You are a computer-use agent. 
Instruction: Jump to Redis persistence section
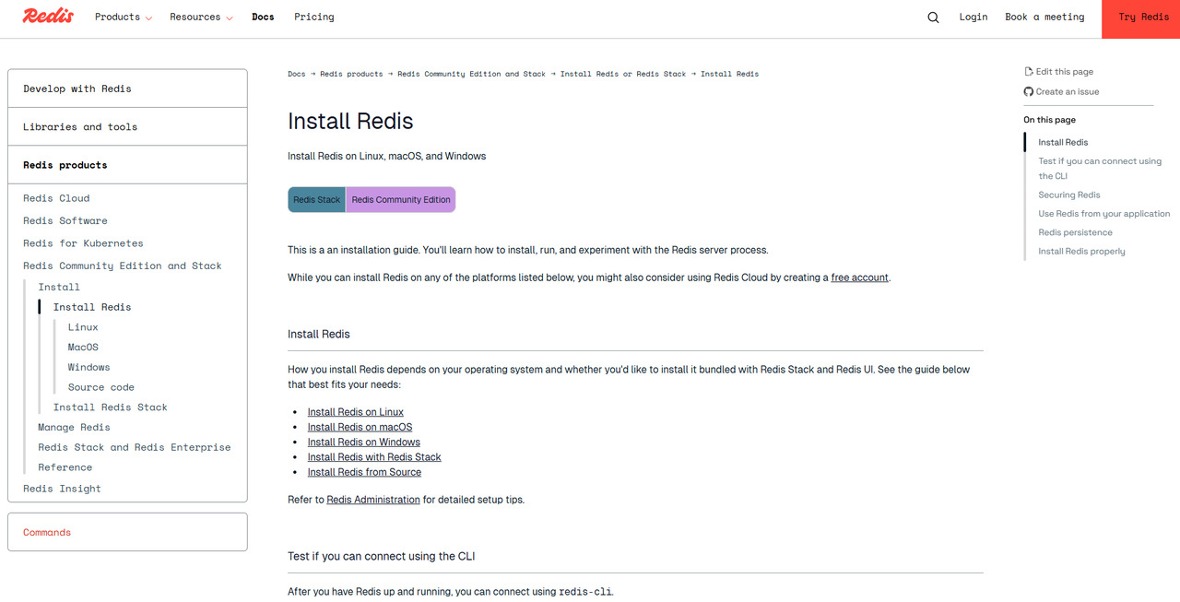click(1075, 232)
